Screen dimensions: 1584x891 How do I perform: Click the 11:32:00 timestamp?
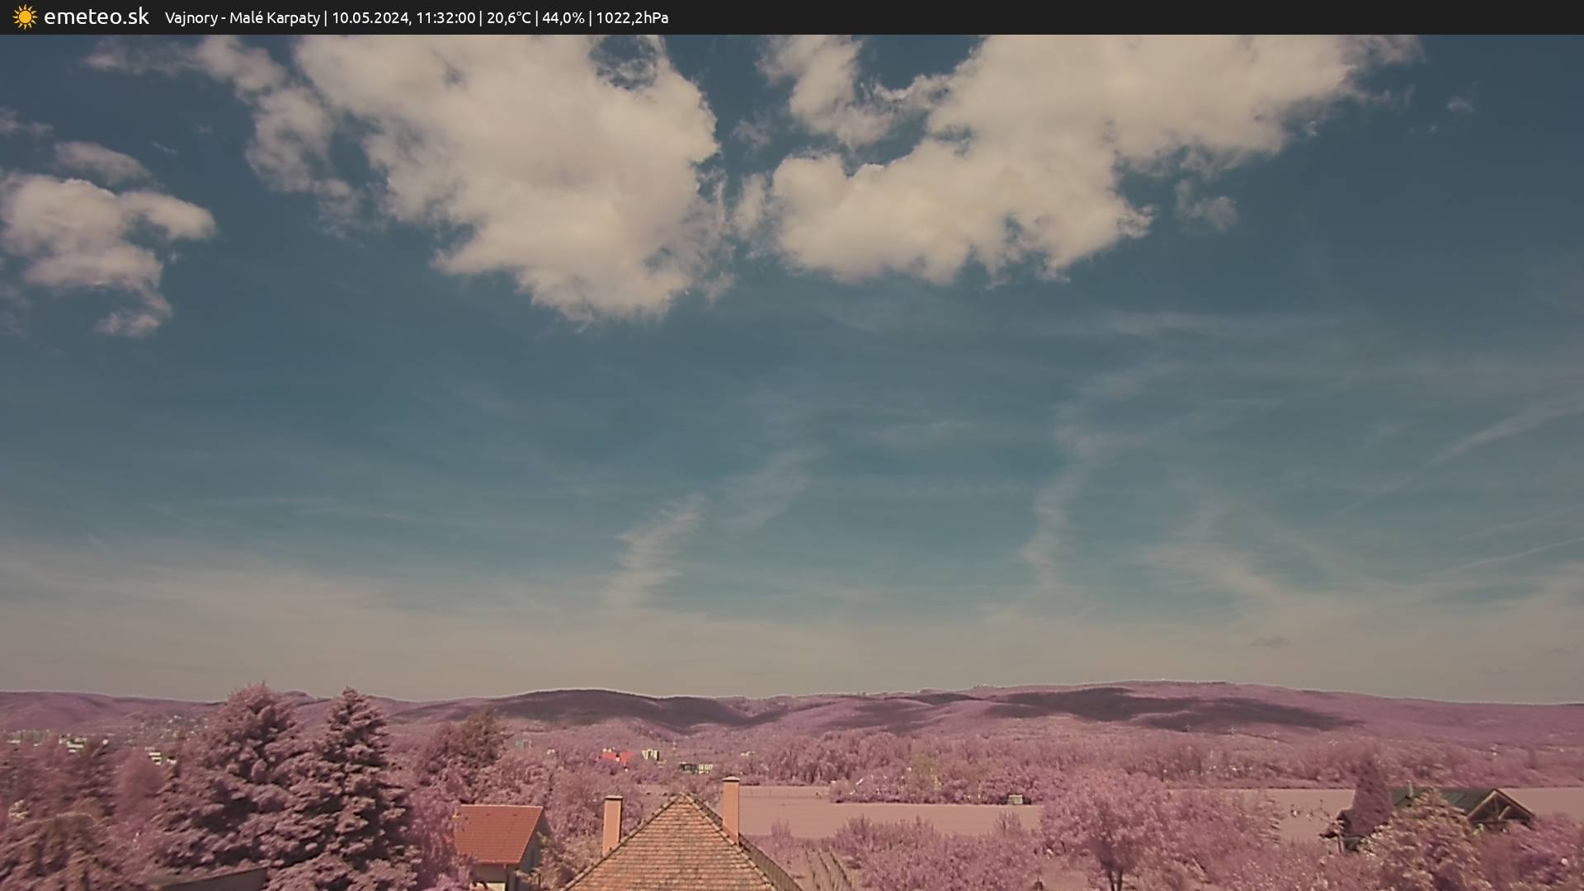click(445, 17)
